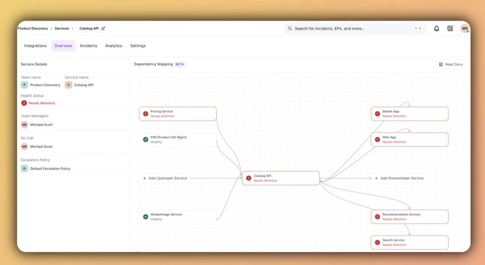Click the red alert icon on Pricing Service node
Screen dimensions: 485x265
[145, 114]
